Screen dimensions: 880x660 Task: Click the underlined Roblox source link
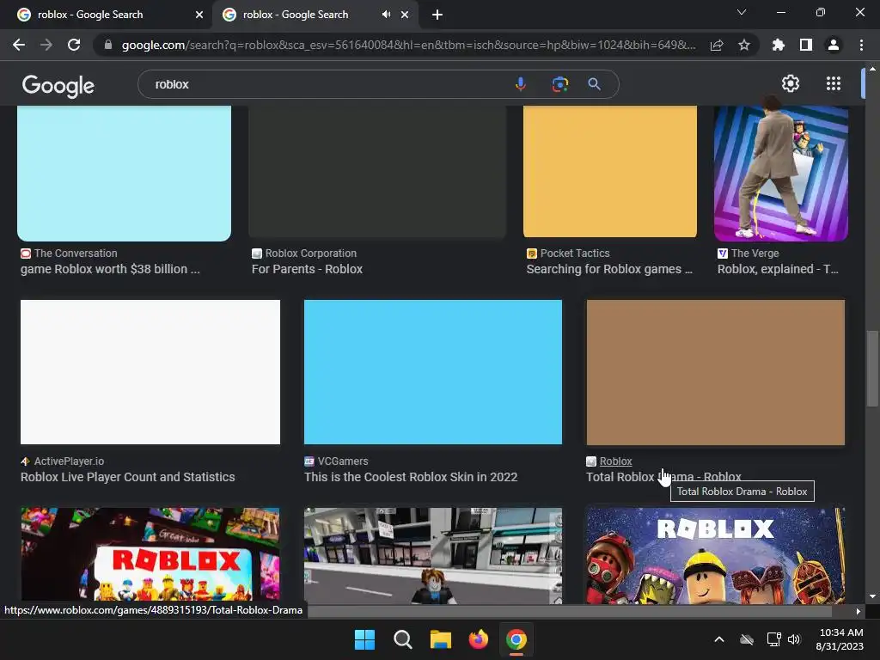[x=615, y=461]
